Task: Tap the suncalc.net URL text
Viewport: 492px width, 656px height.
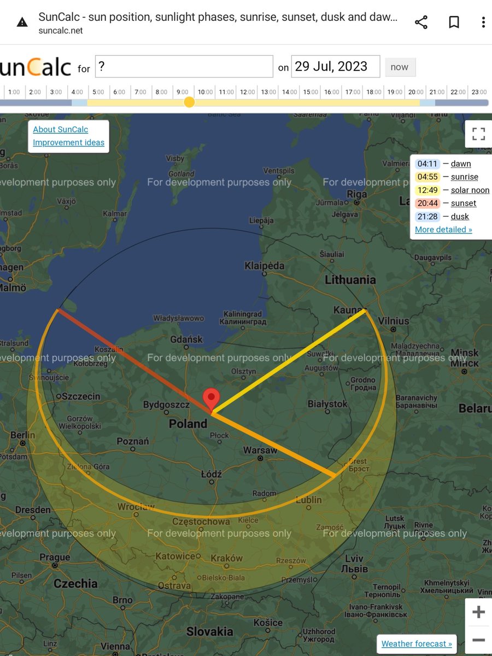Action: pyautogui.click(x=61, y=31)
